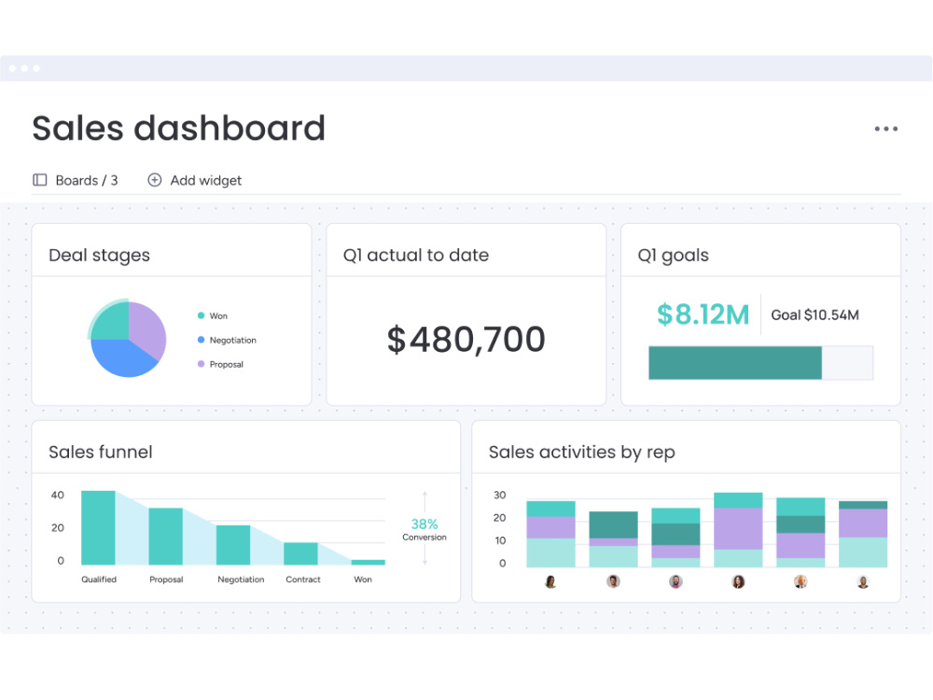Click the Contract funnel bar

(x=300, y=553)
